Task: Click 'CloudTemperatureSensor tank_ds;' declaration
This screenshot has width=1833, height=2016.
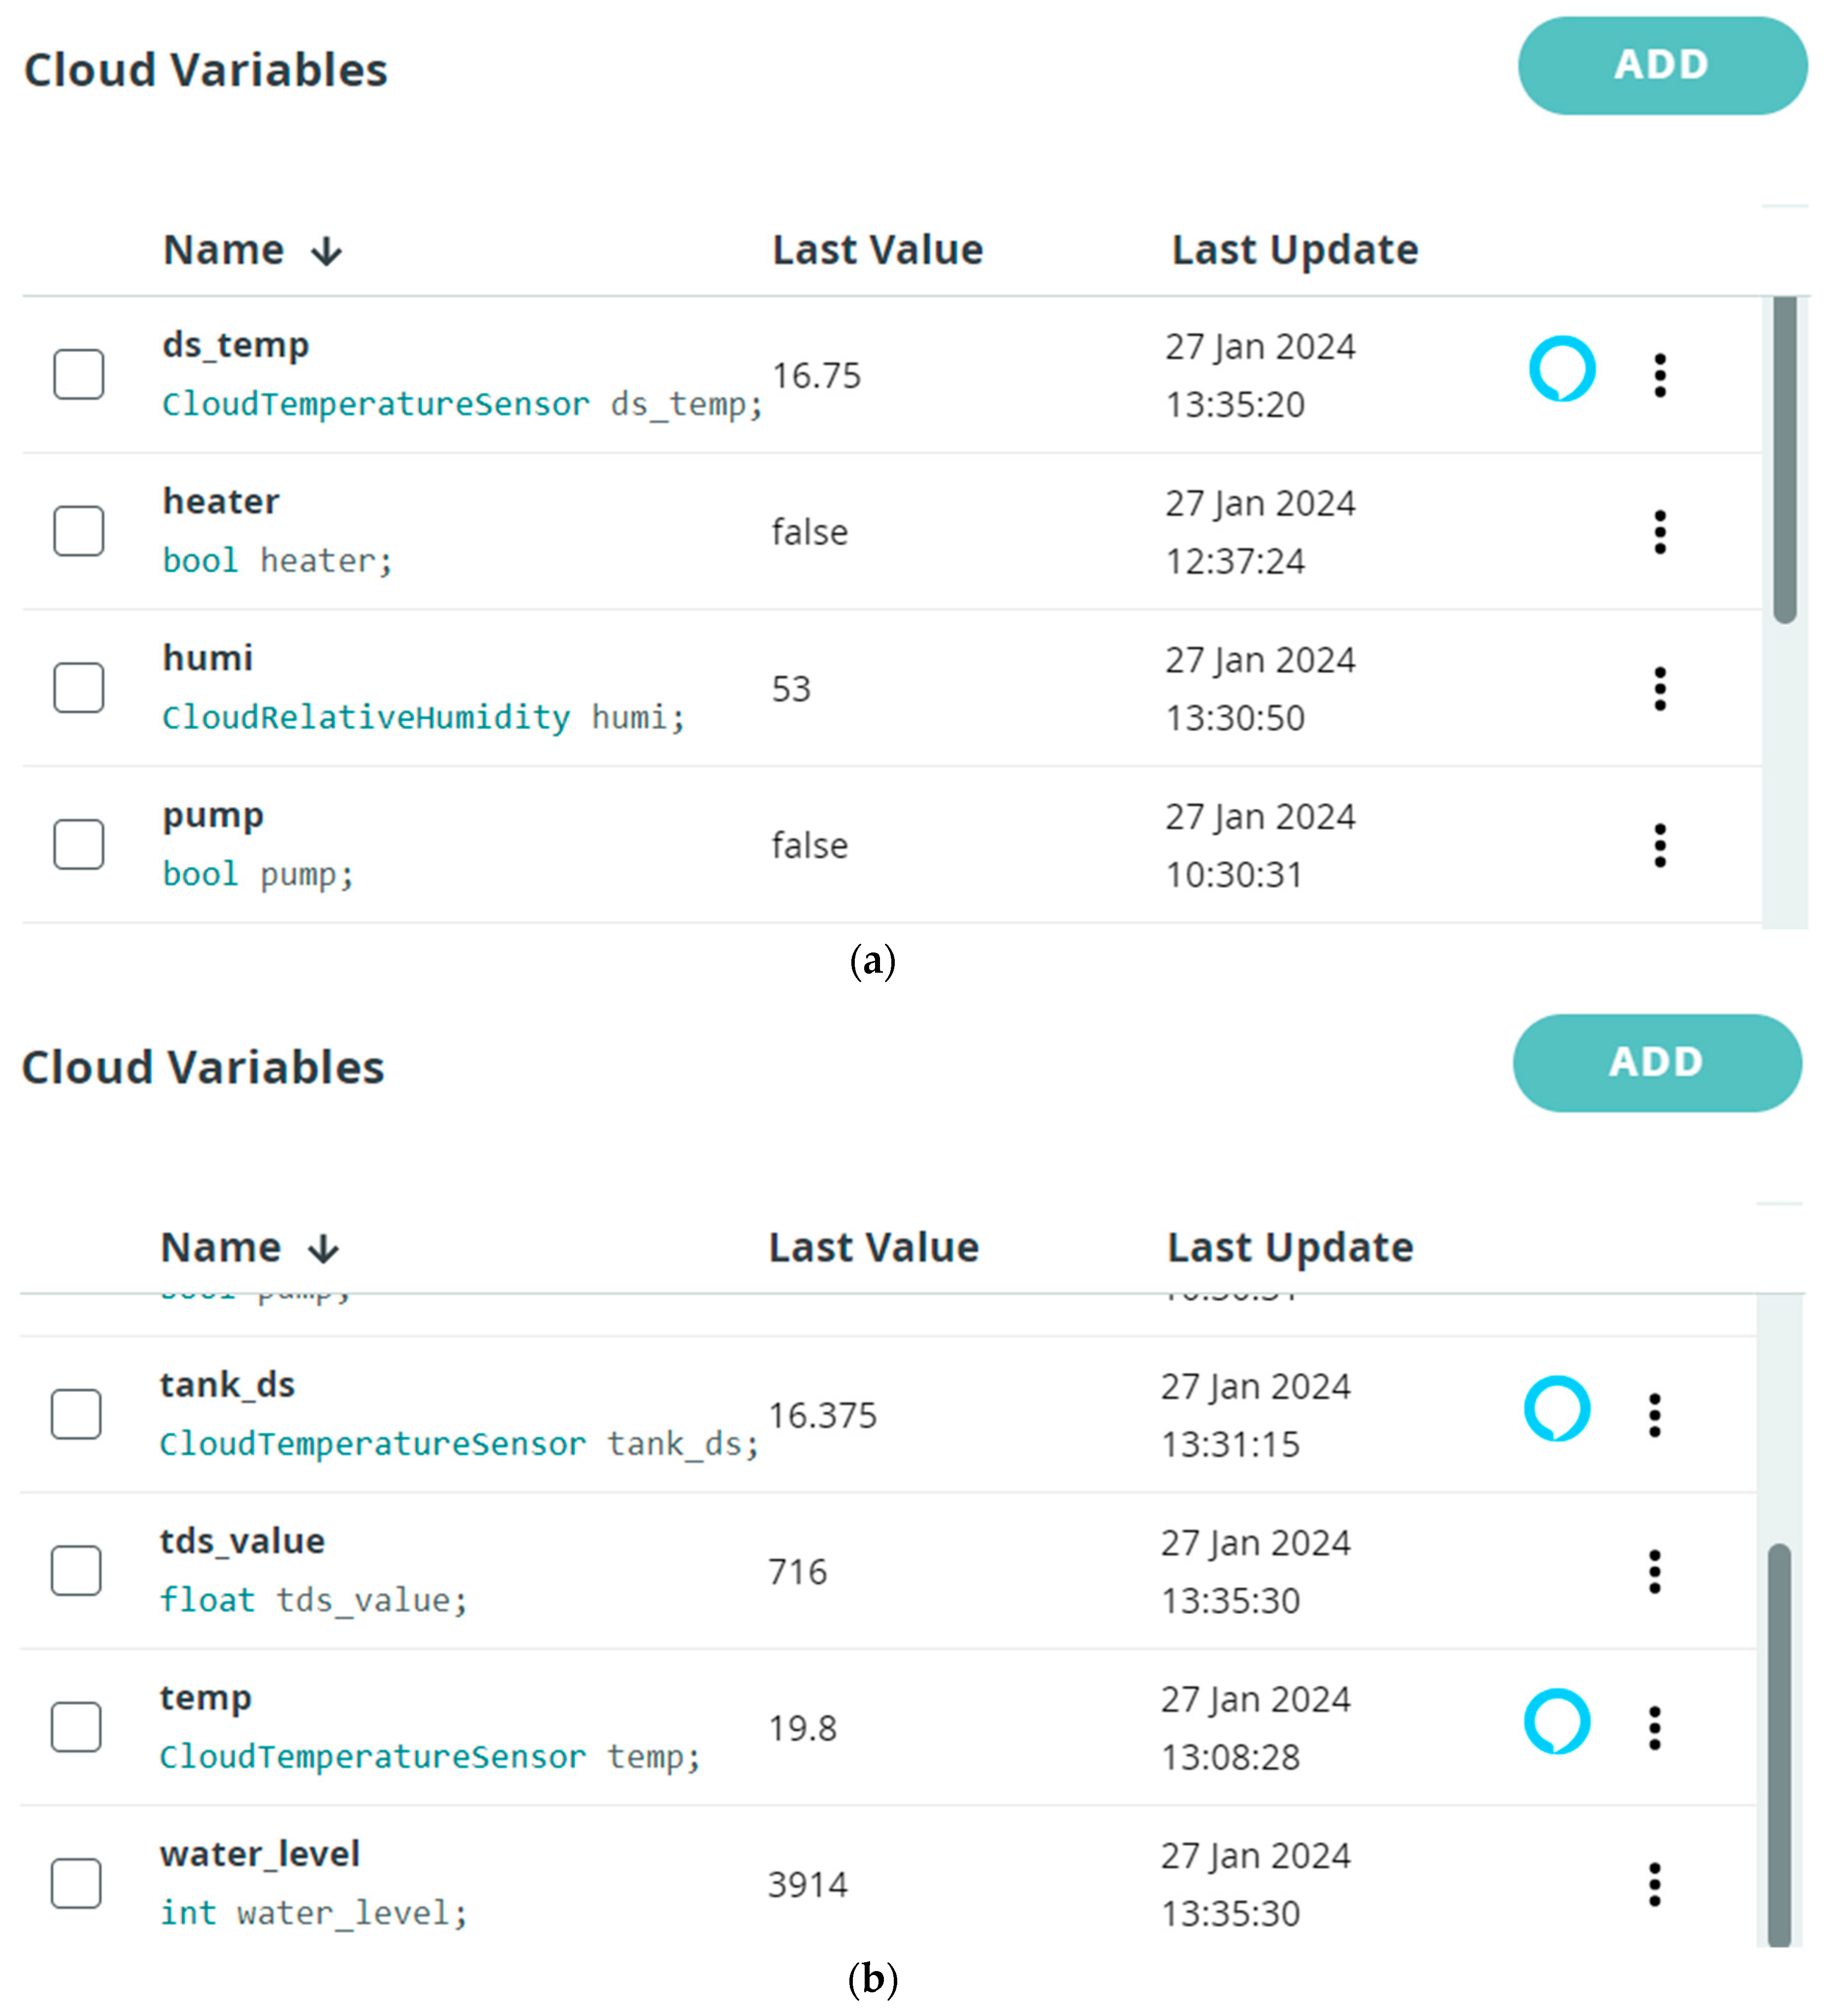Action: [x=459, y=1445]
